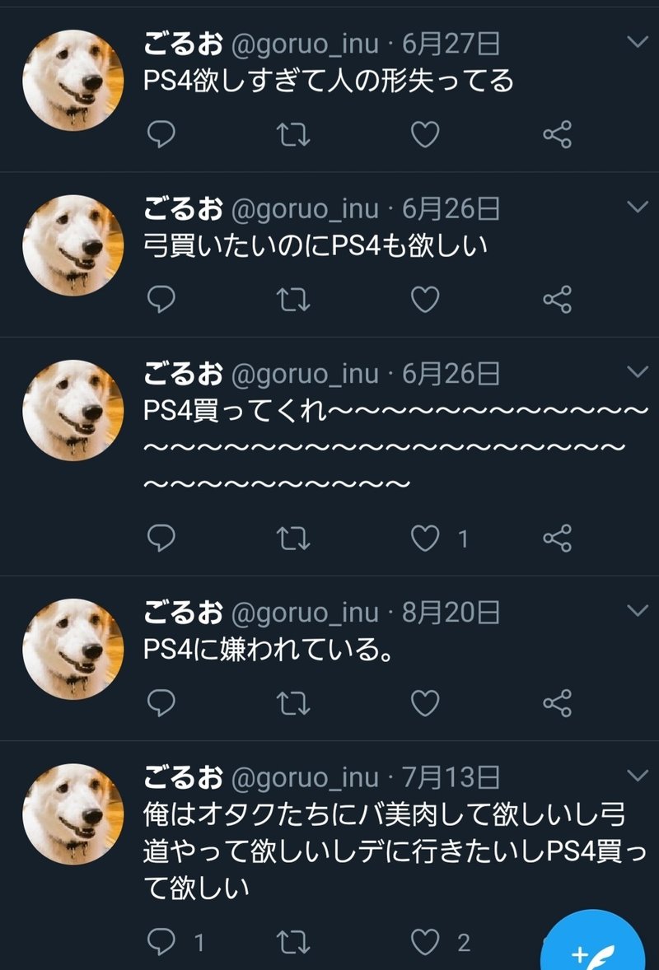Retweet the 弓買いたいのに tweet

coord(292,300)
